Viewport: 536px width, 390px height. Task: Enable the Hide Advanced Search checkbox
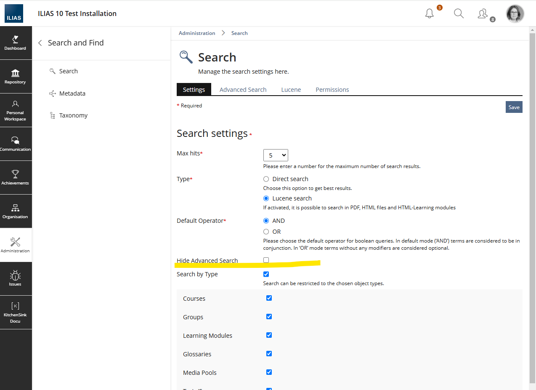[x=266, y=260]
